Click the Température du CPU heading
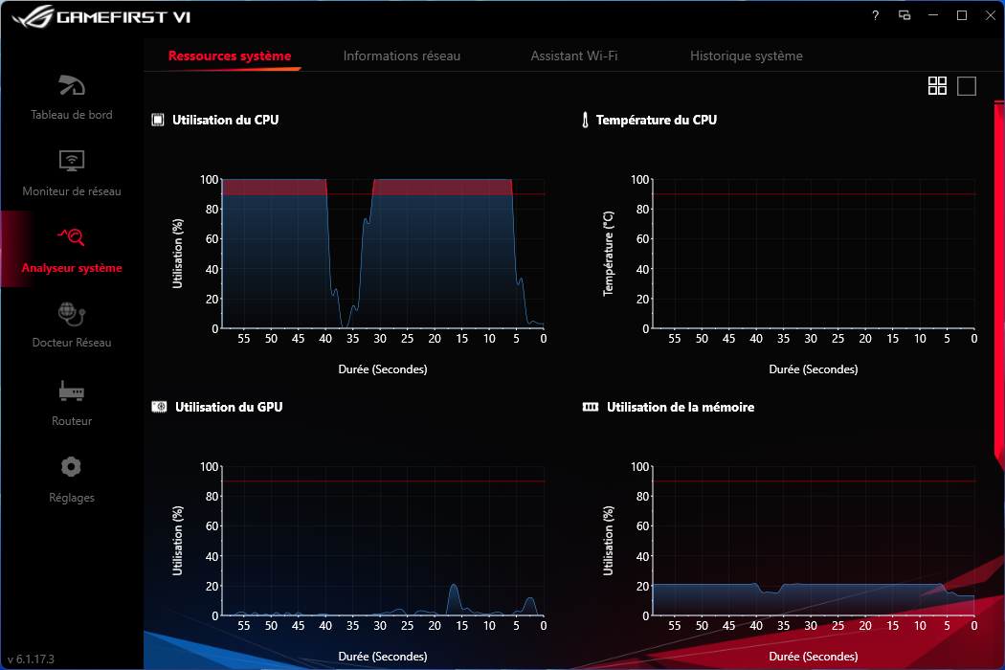1005x670 pixels. pos(657,120)
